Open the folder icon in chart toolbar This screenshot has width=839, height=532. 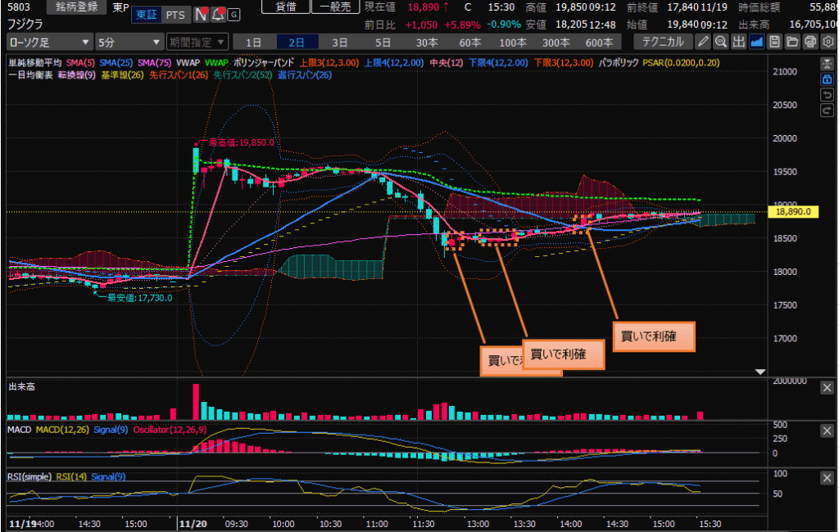point(791,41)
